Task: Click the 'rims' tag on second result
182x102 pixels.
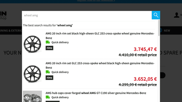Action: point(49,78)
